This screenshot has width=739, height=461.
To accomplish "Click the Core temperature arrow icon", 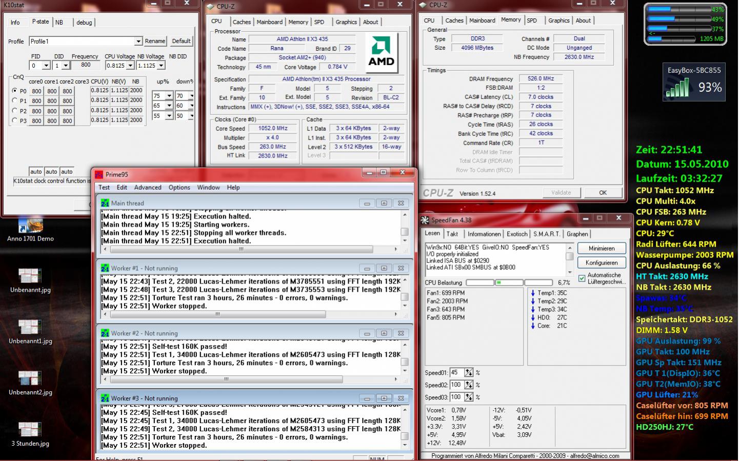I will click(533, 326).
